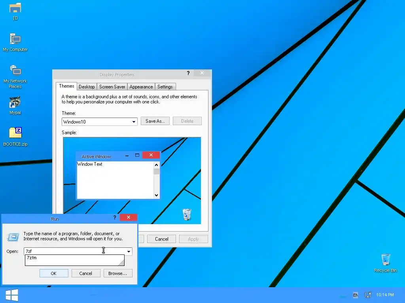Click Save As... in Display Properties
The width and height of the screenshot is (405, 303).
click(155, 121)
